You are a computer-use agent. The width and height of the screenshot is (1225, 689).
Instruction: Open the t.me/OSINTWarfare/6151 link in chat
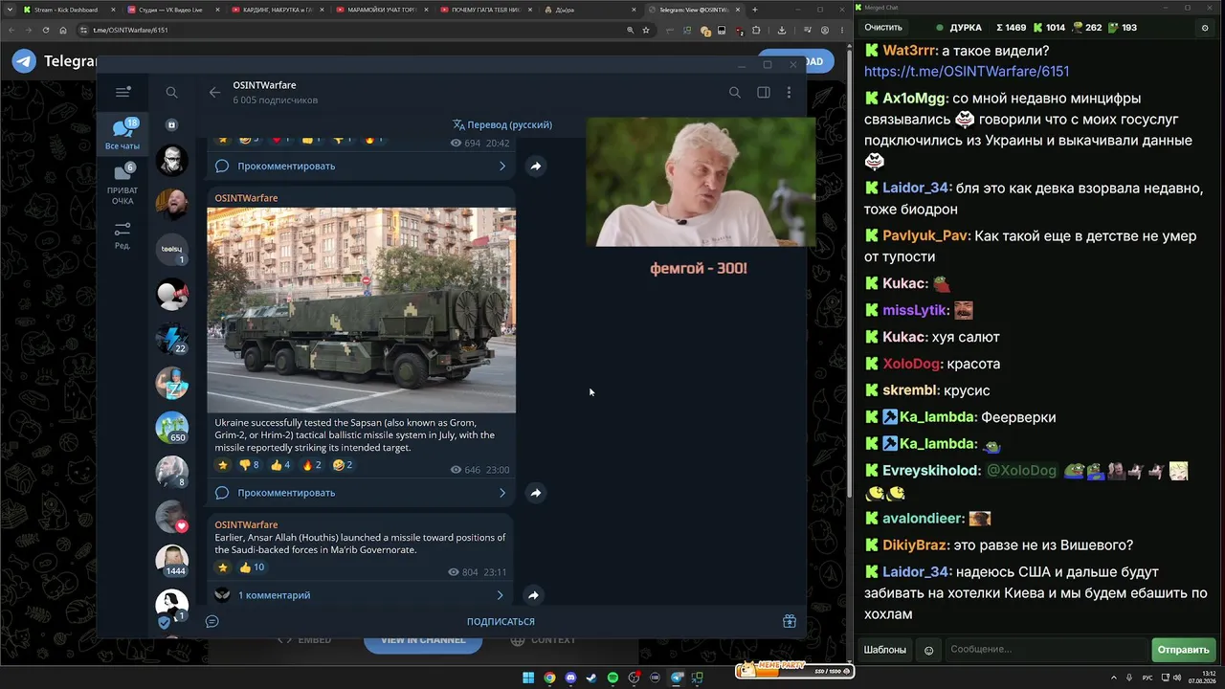(x=967, y=72)
